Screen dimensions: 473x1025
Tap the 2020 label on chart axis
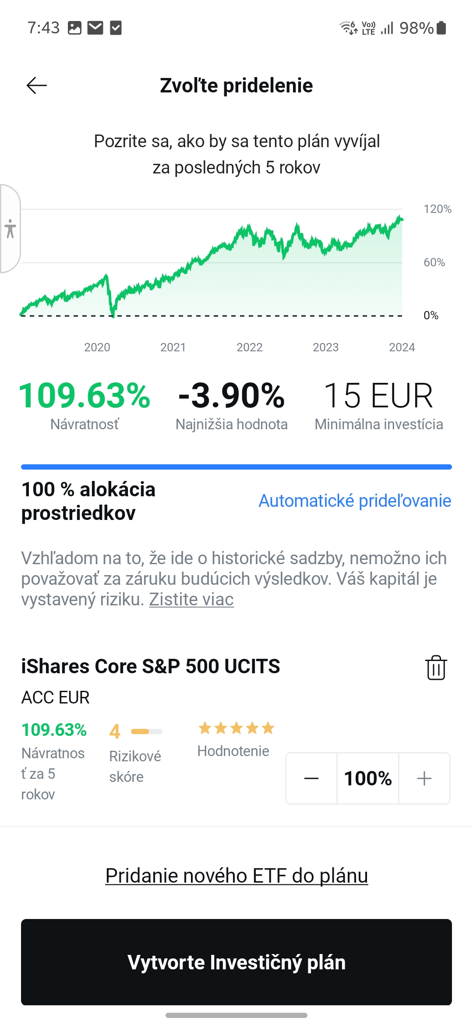click(97, 347)
